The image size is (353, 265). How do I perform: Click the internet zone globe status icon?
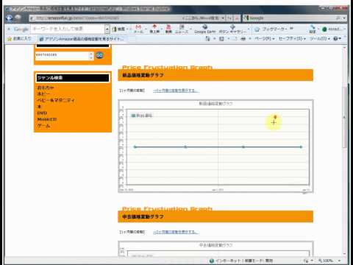click(212, 261)
